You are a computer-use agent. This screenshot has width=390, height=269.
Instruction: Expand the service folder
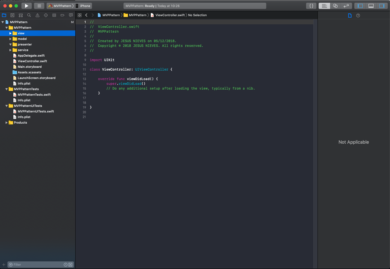10,50
